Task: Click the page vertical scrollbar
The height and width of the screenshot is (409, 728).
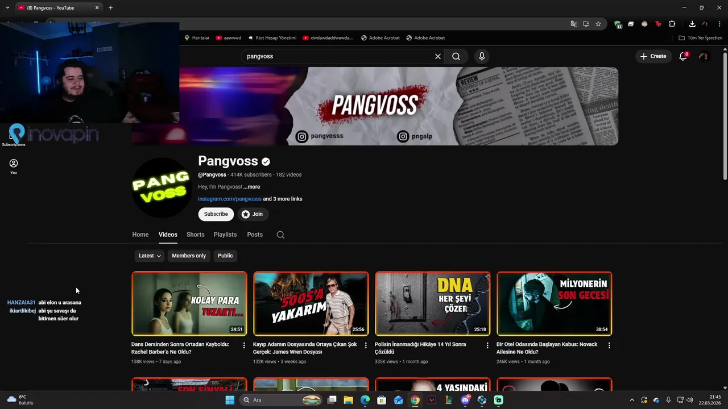Action: coord(725,116)
